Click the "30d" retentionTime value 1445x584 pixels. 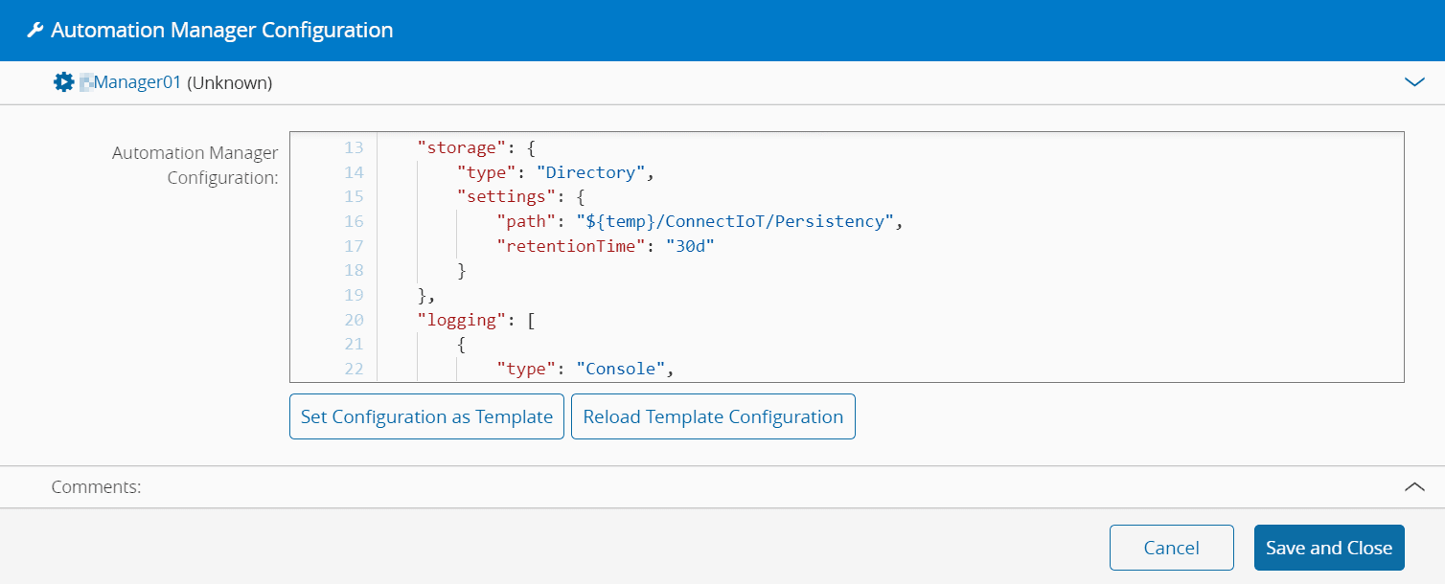[x=691, y=246]
